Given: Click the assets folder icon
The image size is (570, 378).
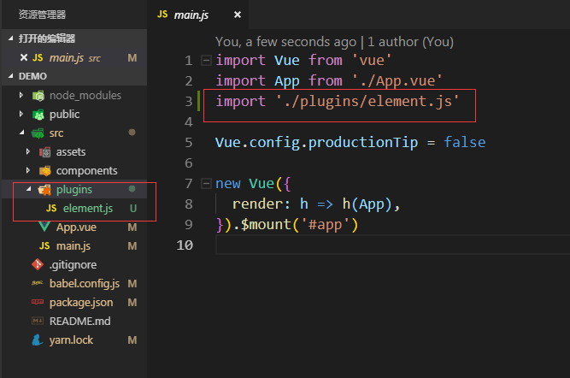Looking at the screenshot, I should (44, 151).
